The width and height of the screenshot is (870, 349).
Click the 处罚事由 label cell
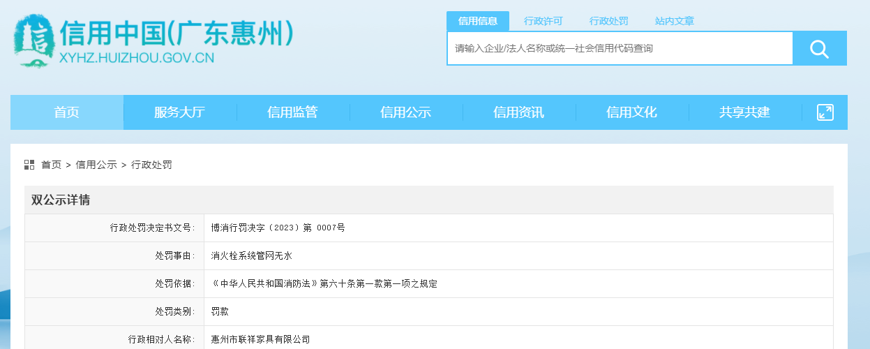[114, 256]
